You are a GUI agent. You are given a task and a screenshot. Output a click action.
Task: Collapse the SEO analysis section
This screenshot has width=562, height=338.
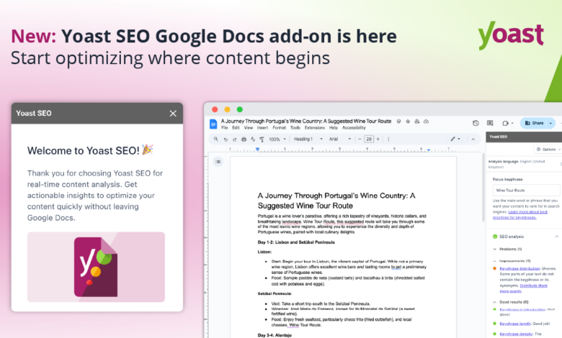click(557, 237)
